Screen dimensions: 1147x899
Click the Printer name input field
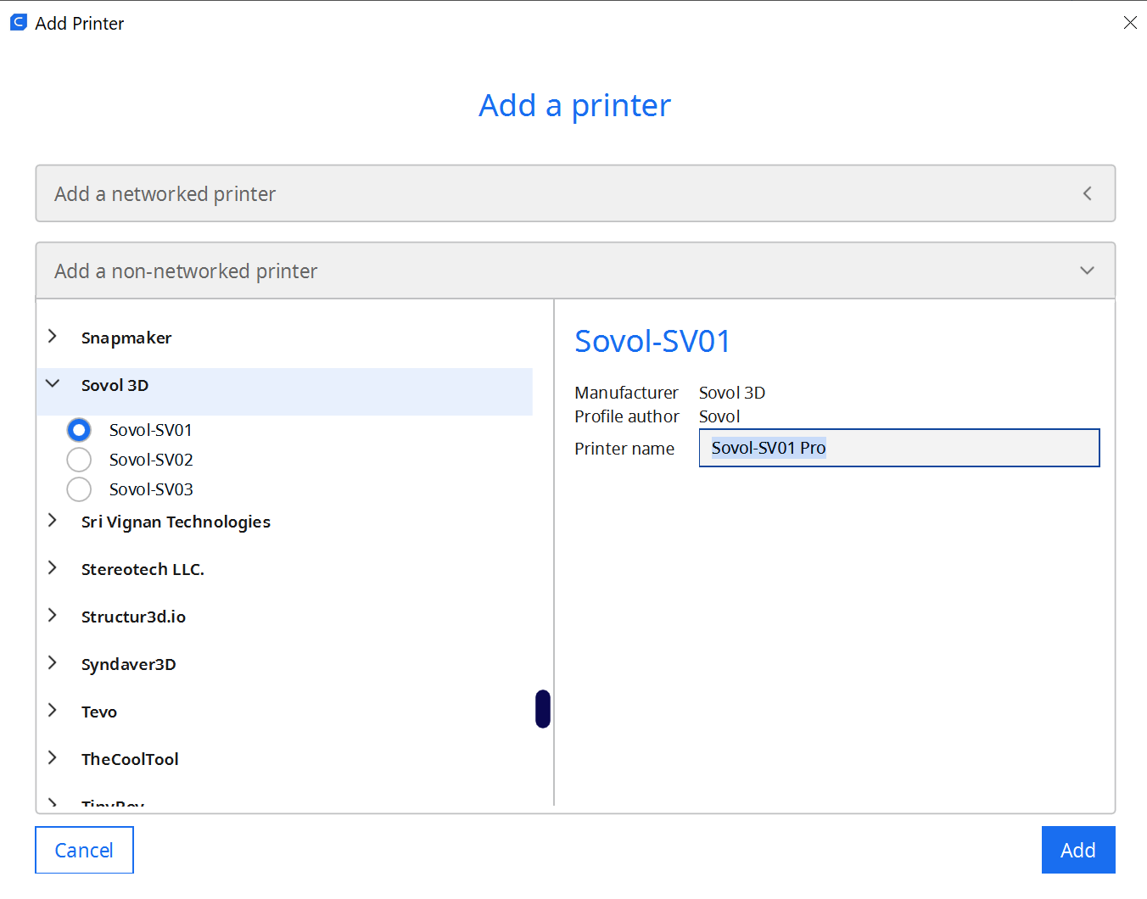point(899,448)
